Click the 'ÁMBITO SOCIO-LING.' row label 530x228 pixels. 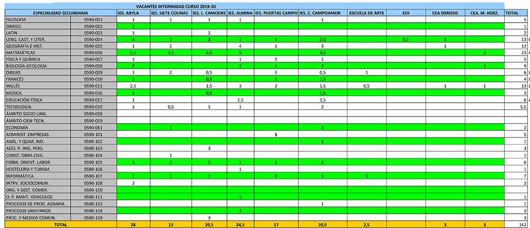(x=38, y=114)
